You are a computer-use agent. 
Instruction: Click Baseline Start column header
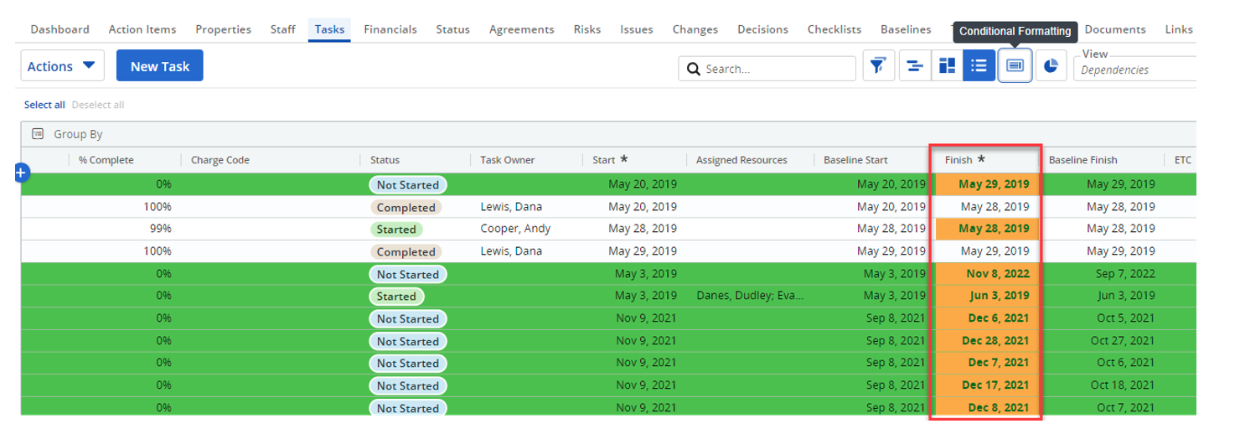pyautogui.click(x=855, y=160)
